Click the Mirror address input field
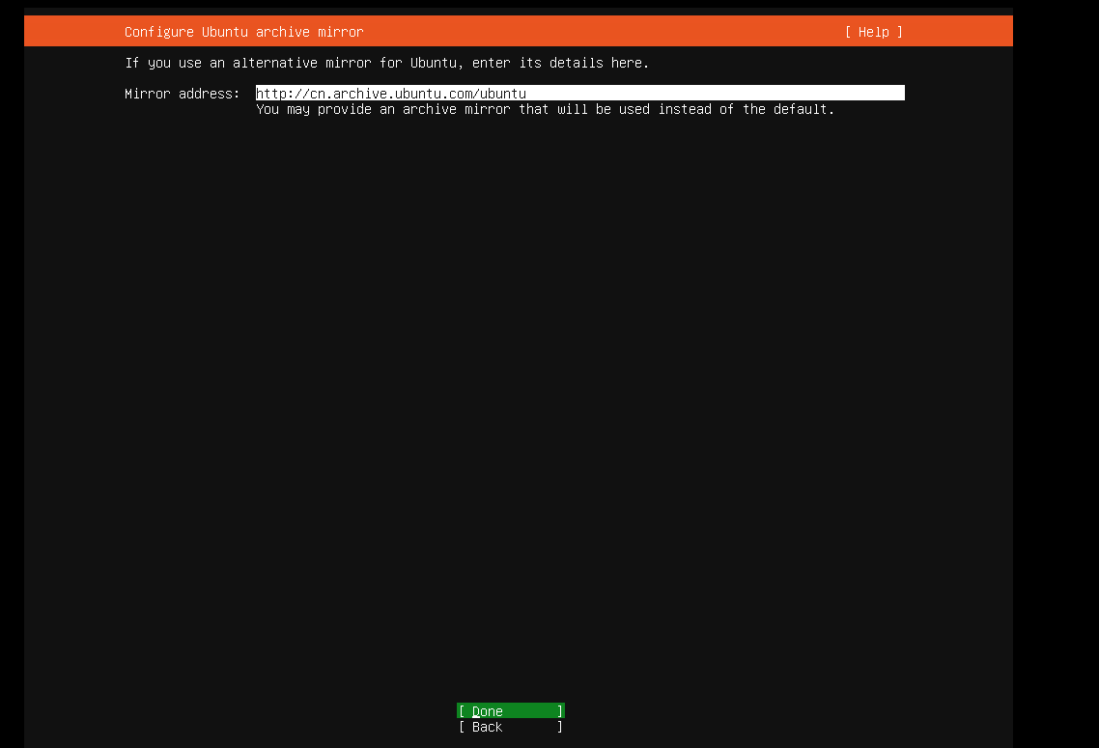This screenshot has width=1099, height=748. coord(579,94)
